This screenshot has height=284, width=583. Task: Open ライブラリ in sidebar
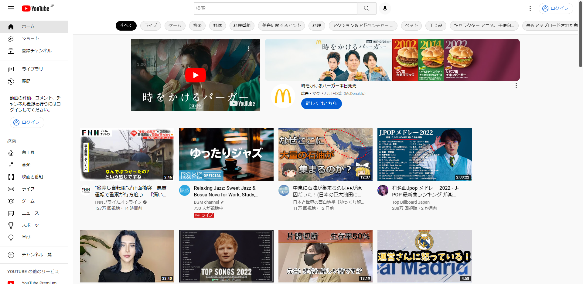coord(34,69)
